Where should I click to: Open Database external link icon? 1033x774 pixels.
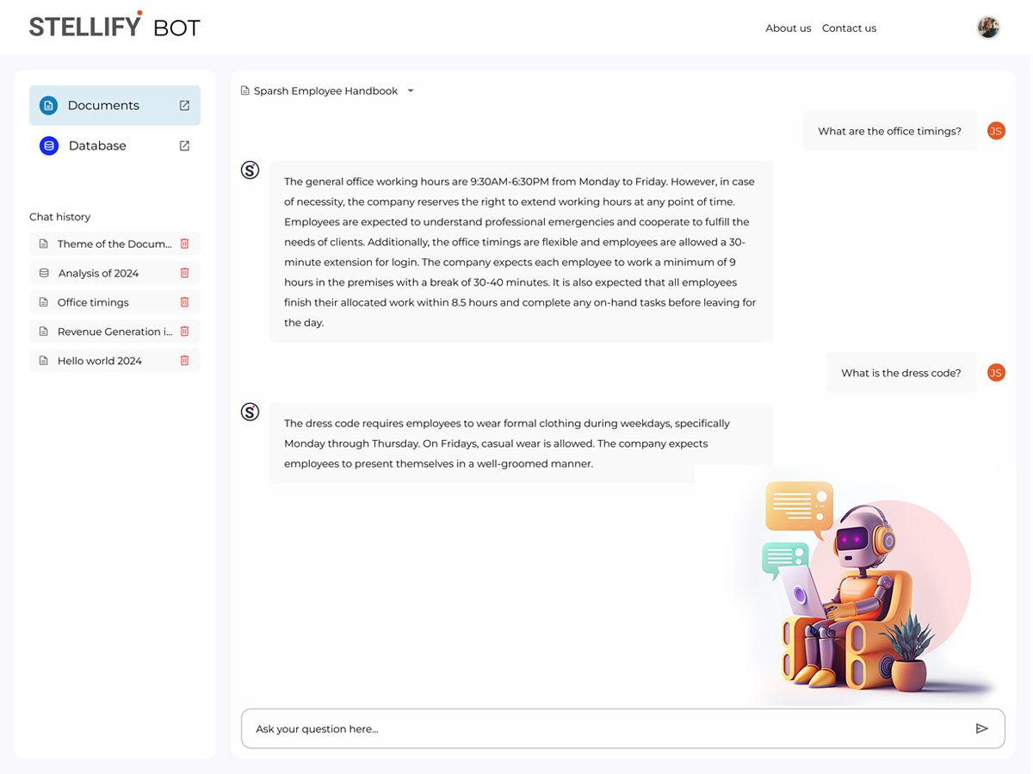pos(184,146)
